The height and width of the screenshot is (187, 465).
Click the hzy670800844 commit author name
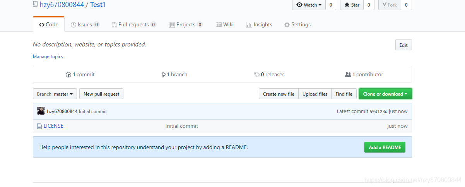click(62, 112)
